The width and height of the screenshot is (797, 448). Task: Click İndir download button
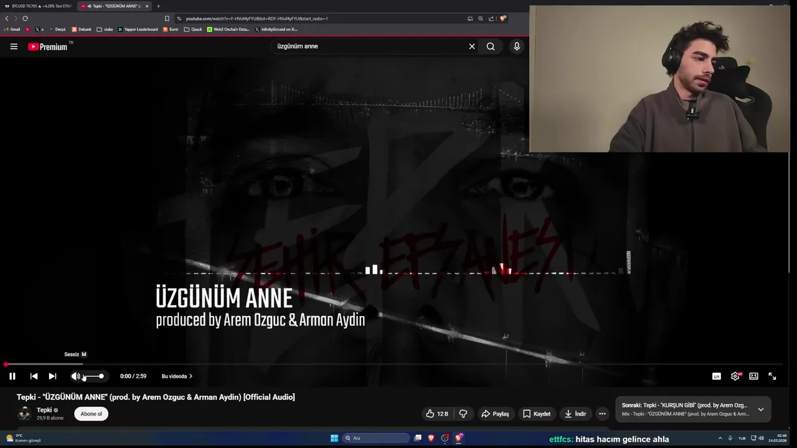575,414
